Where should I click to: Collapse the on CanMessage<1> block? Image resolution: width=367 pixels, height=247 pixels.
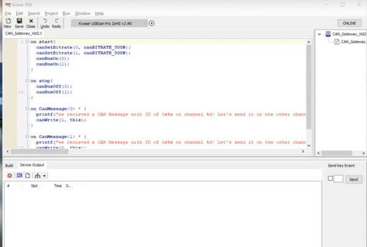[x=27, y=136]
